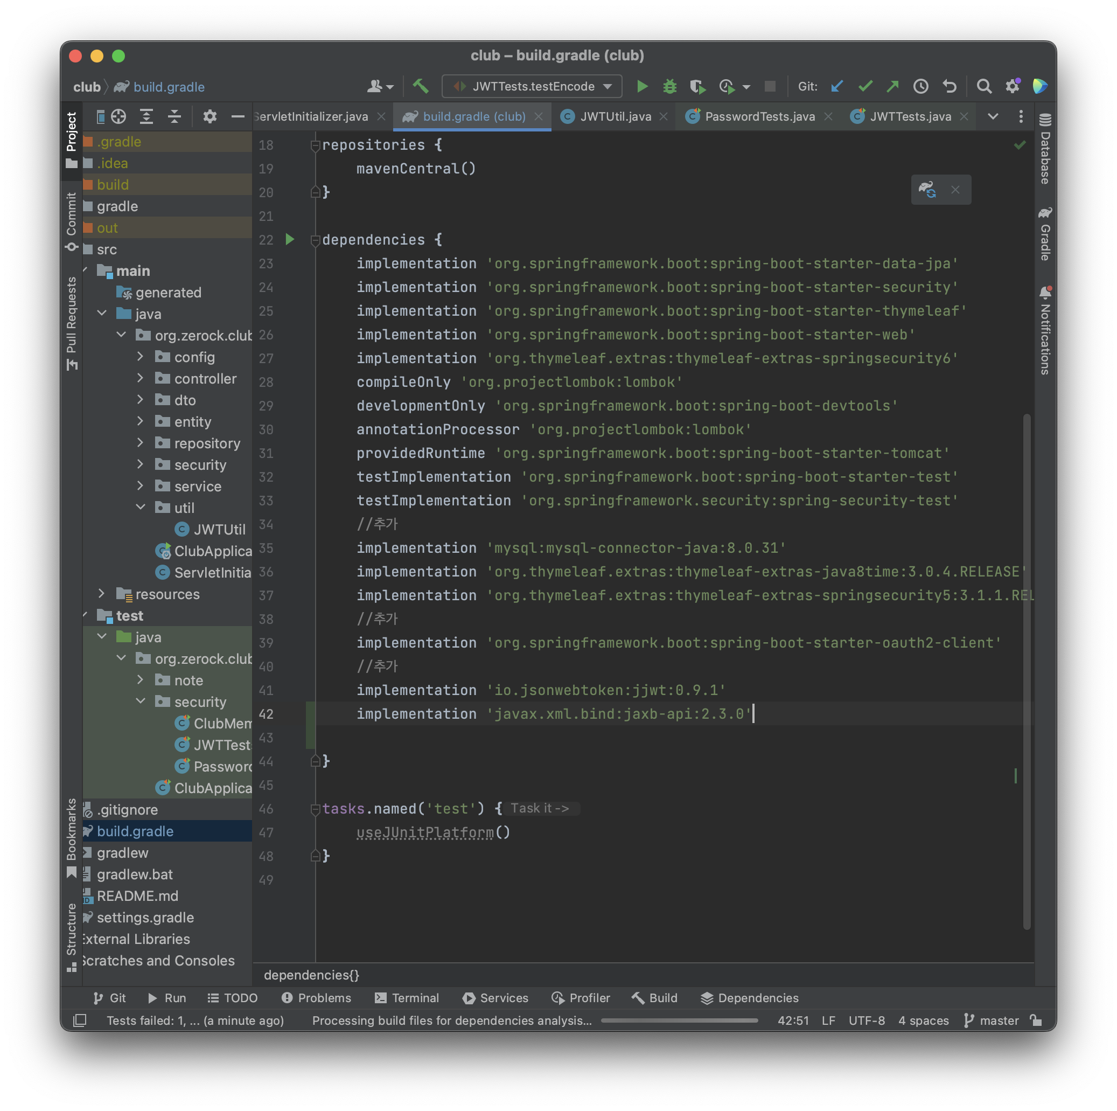Click the grayed Stop square icon
This screenshot has height=1111, width=1117.
[x=770, y=87]
